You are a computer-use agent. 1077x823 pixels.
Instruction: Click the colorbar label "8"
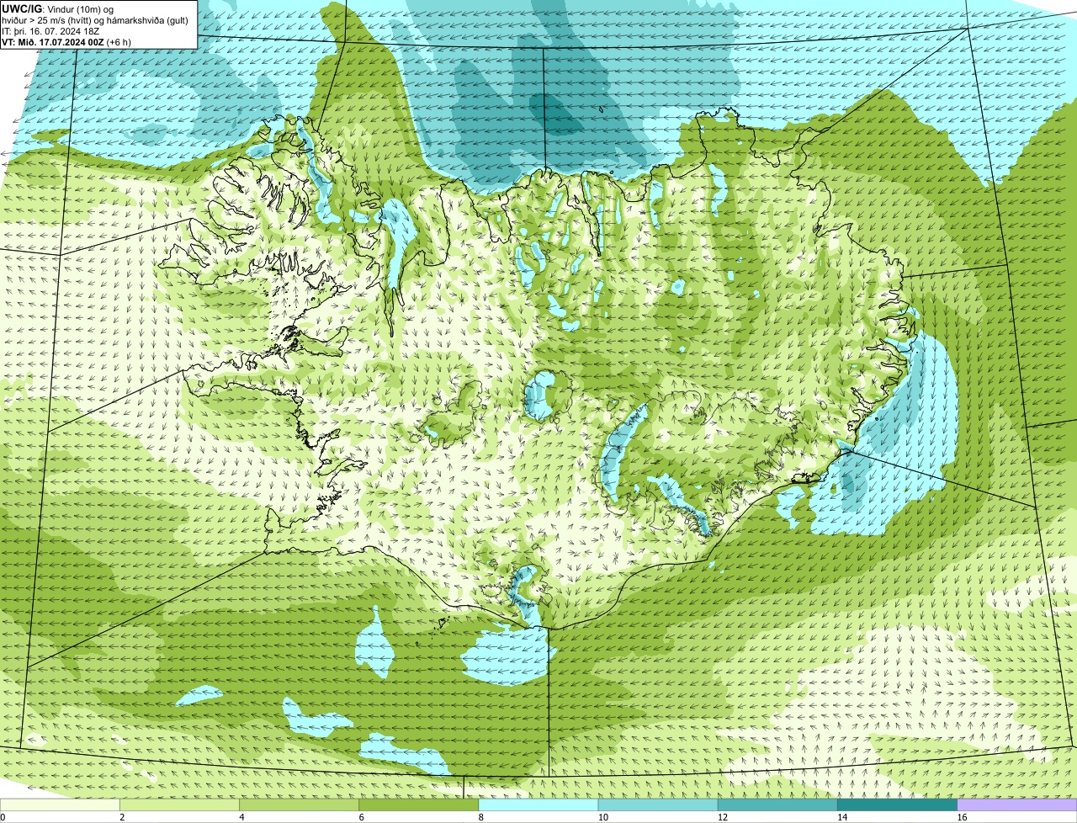click(x=480, y=817)
